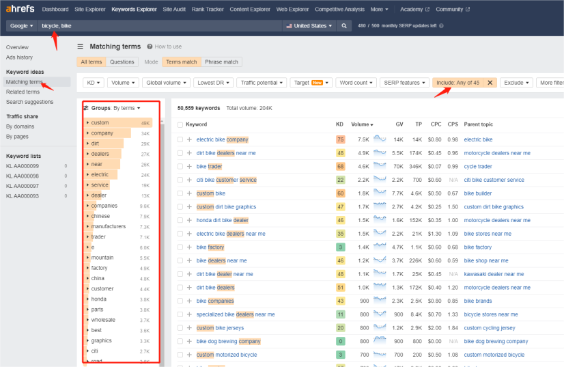
Task: Open the Google search engine dropdown
Action: tap(22, 26)
